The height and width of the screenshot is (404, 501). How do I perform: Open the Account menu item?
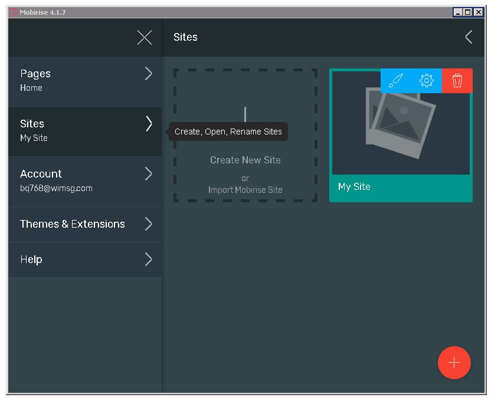[85, 181]
